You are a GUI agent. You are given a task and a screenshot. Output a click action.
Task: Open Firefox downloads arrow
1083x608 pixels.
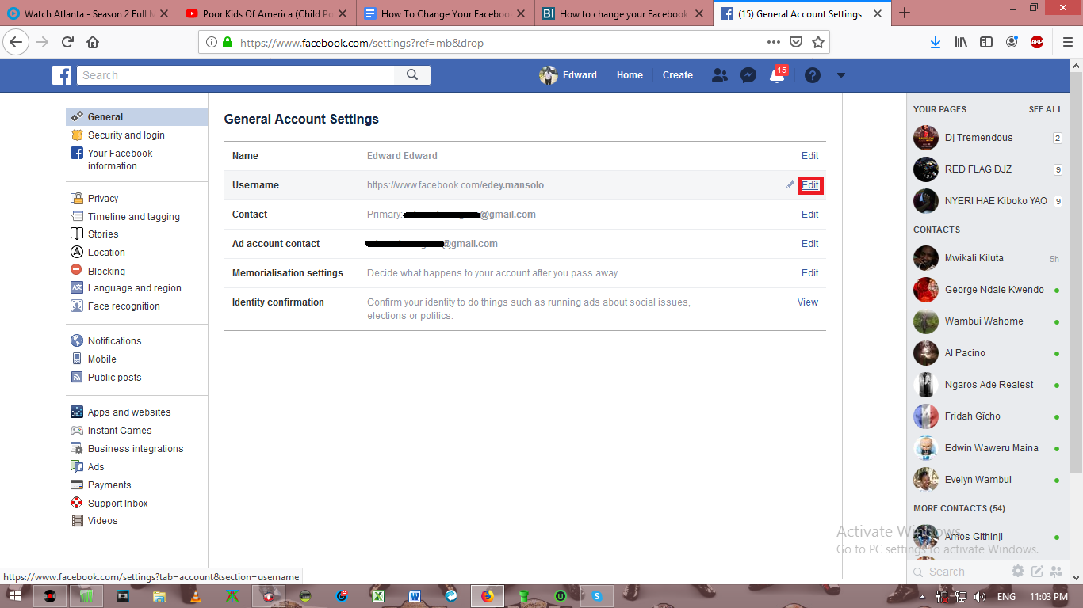coord(936,42)
